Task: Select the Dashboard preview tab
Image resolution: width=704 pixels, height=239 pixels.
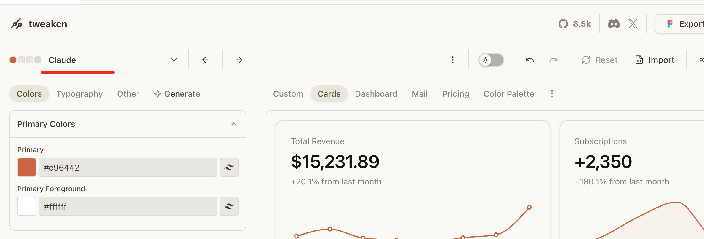Action: point(376,94)
